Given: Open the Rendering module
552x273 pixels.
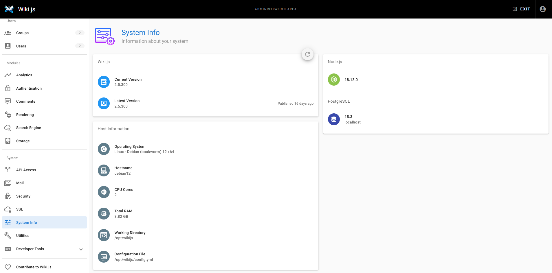Looking at the screenshot, I should 44,115.
